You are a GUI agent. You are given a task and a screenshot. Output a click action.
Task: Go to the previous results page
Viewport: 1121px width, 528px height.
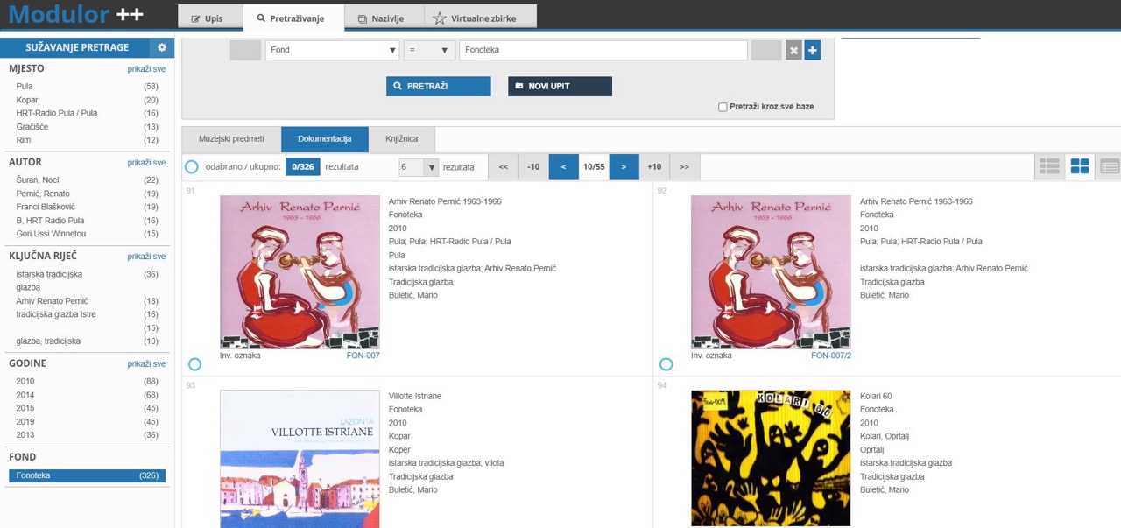pyautogui.click(x=563, y=166)
